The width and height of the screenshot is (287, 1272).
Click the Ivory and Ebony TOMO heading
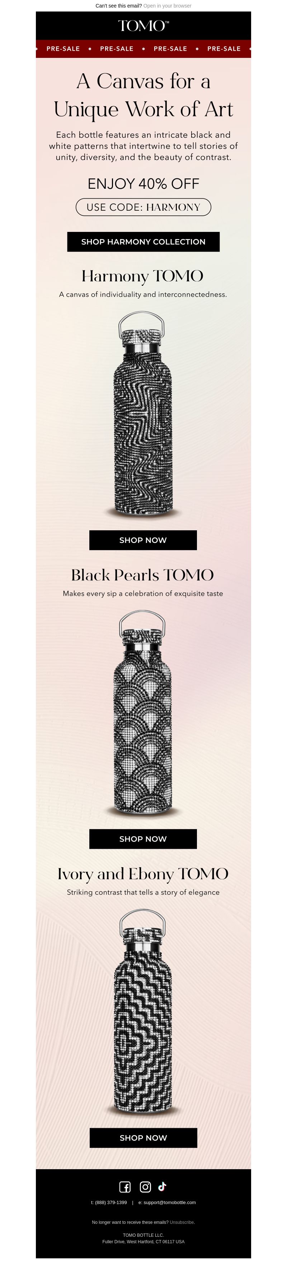143,874
